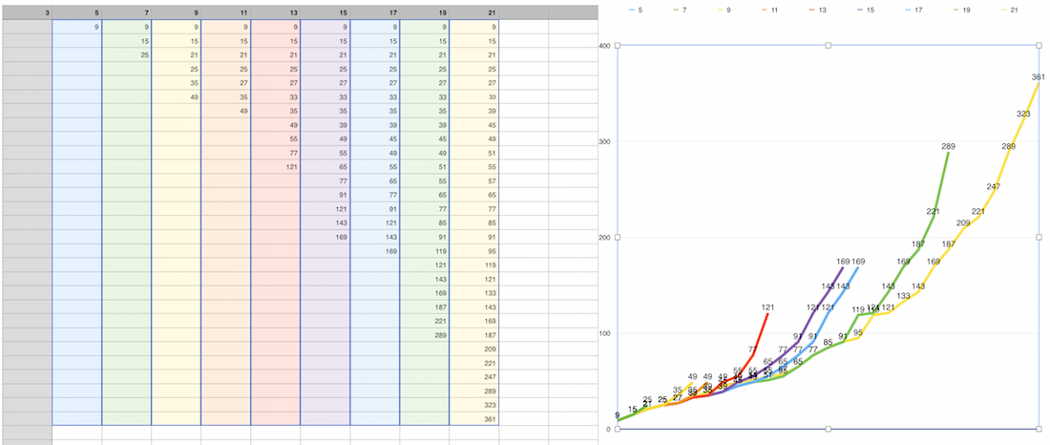Select column header 19
This screenshot has width=1050, height=445.
coord(425,12)
